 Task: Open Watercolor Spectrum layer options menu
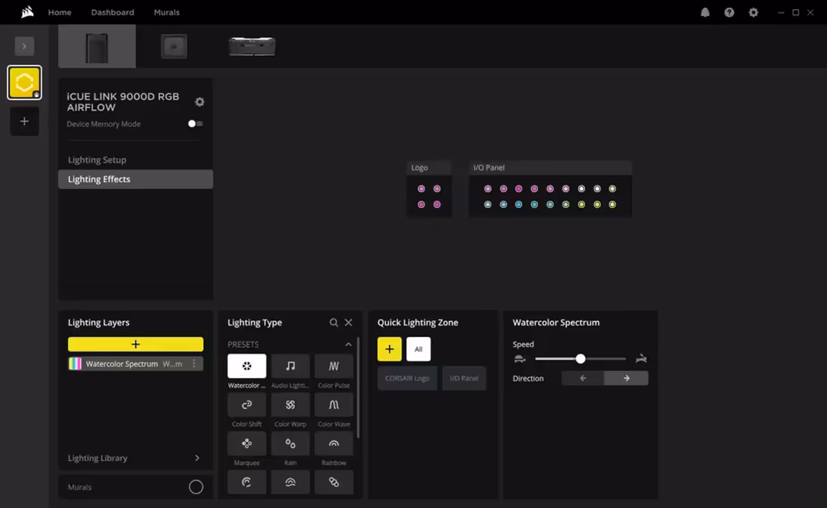pyautogui.click(x=194, y=364)
